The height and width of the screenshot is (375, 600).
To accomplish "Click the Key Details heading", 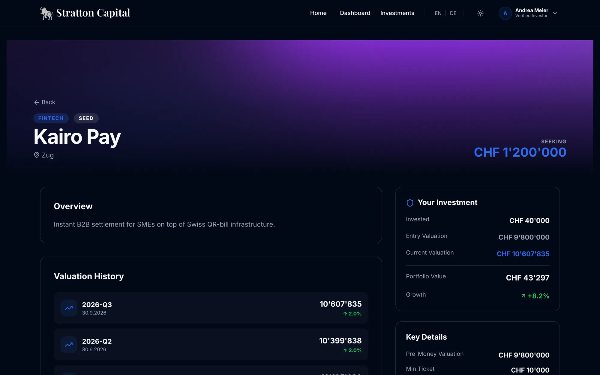I will 426,337.
